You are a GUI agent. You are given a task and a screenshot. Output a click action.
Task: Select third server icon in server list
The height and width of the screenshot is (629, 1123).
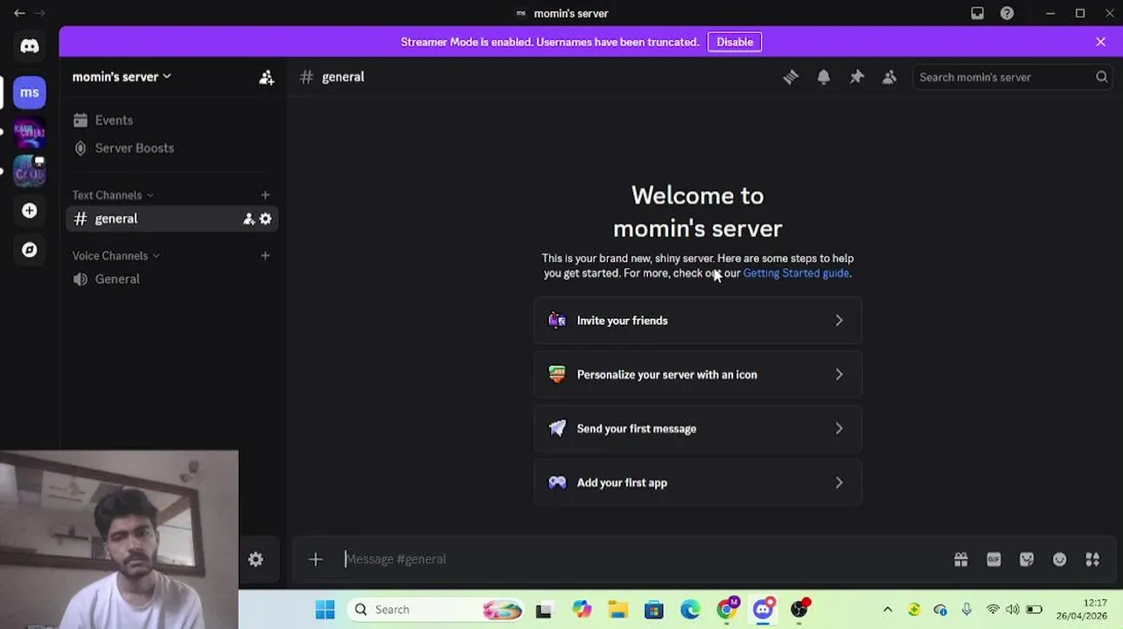tap(30, 171)
